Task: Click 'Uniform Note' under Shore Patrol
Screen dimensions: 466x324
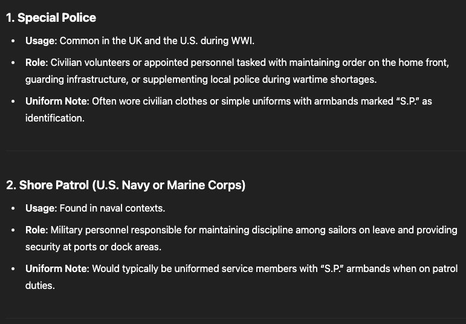Action: click(57, 268)
